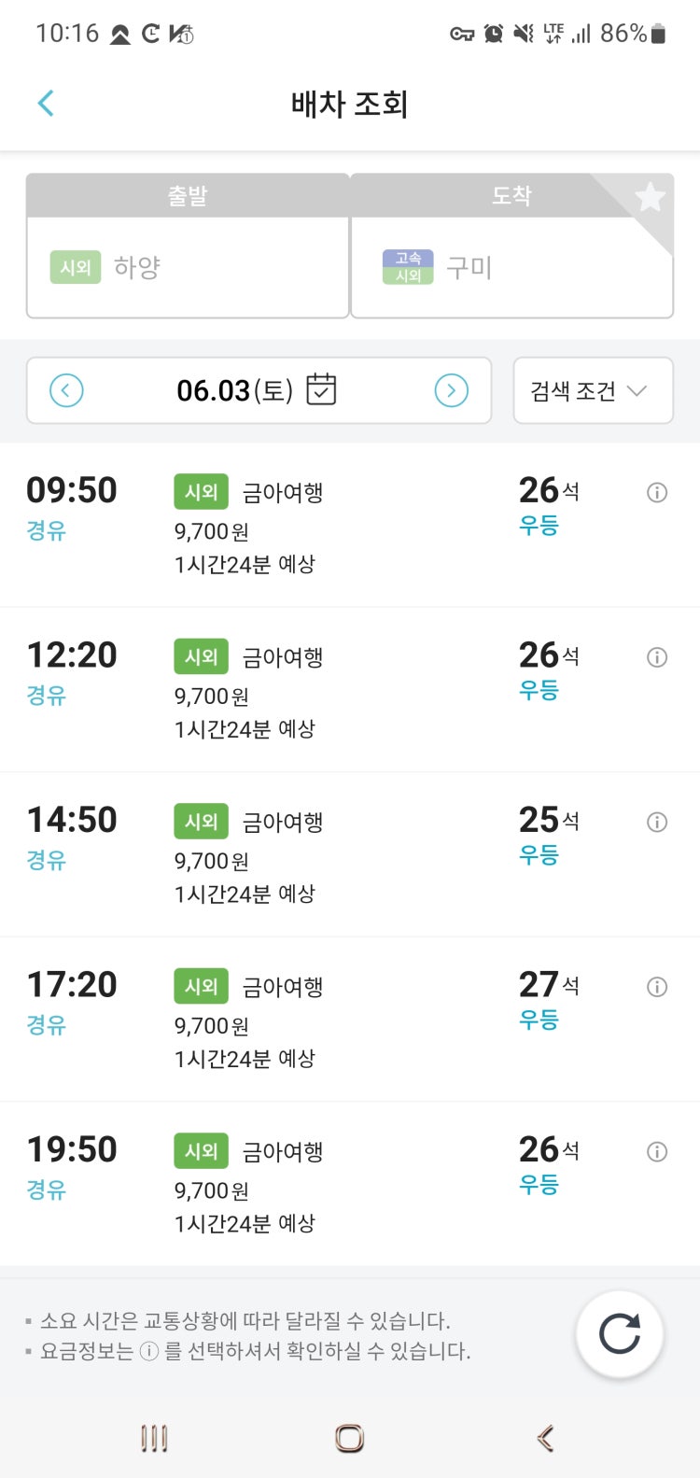Image resolution: width=700 pixels, height=1478 pixels.
Task: Open Android recent apps button
Action: click(154, 1438)
